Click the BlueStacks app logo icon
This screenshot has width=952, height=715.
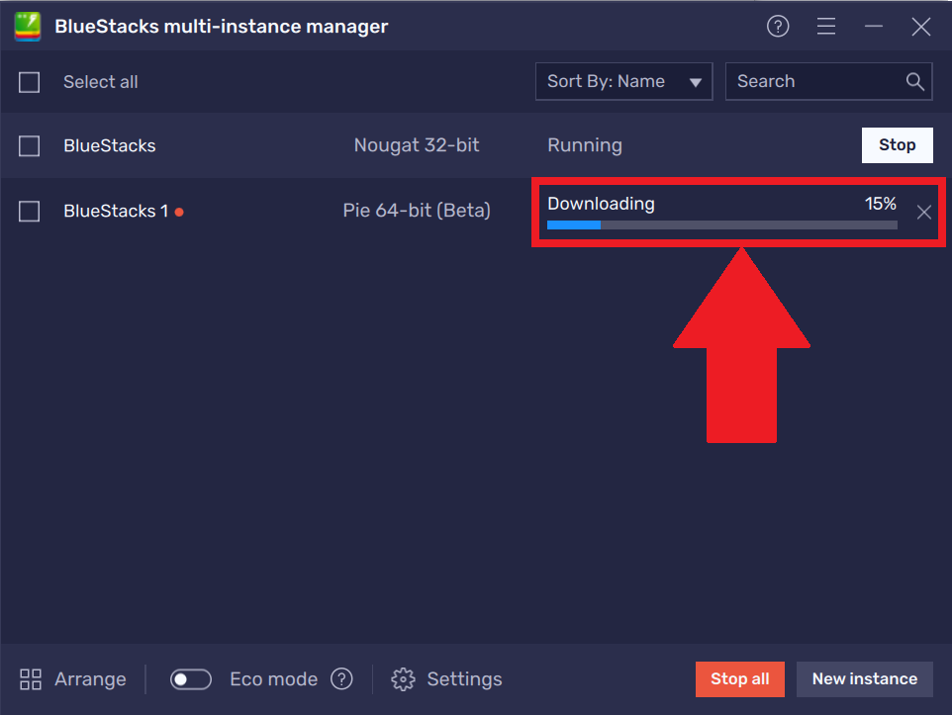27,26
